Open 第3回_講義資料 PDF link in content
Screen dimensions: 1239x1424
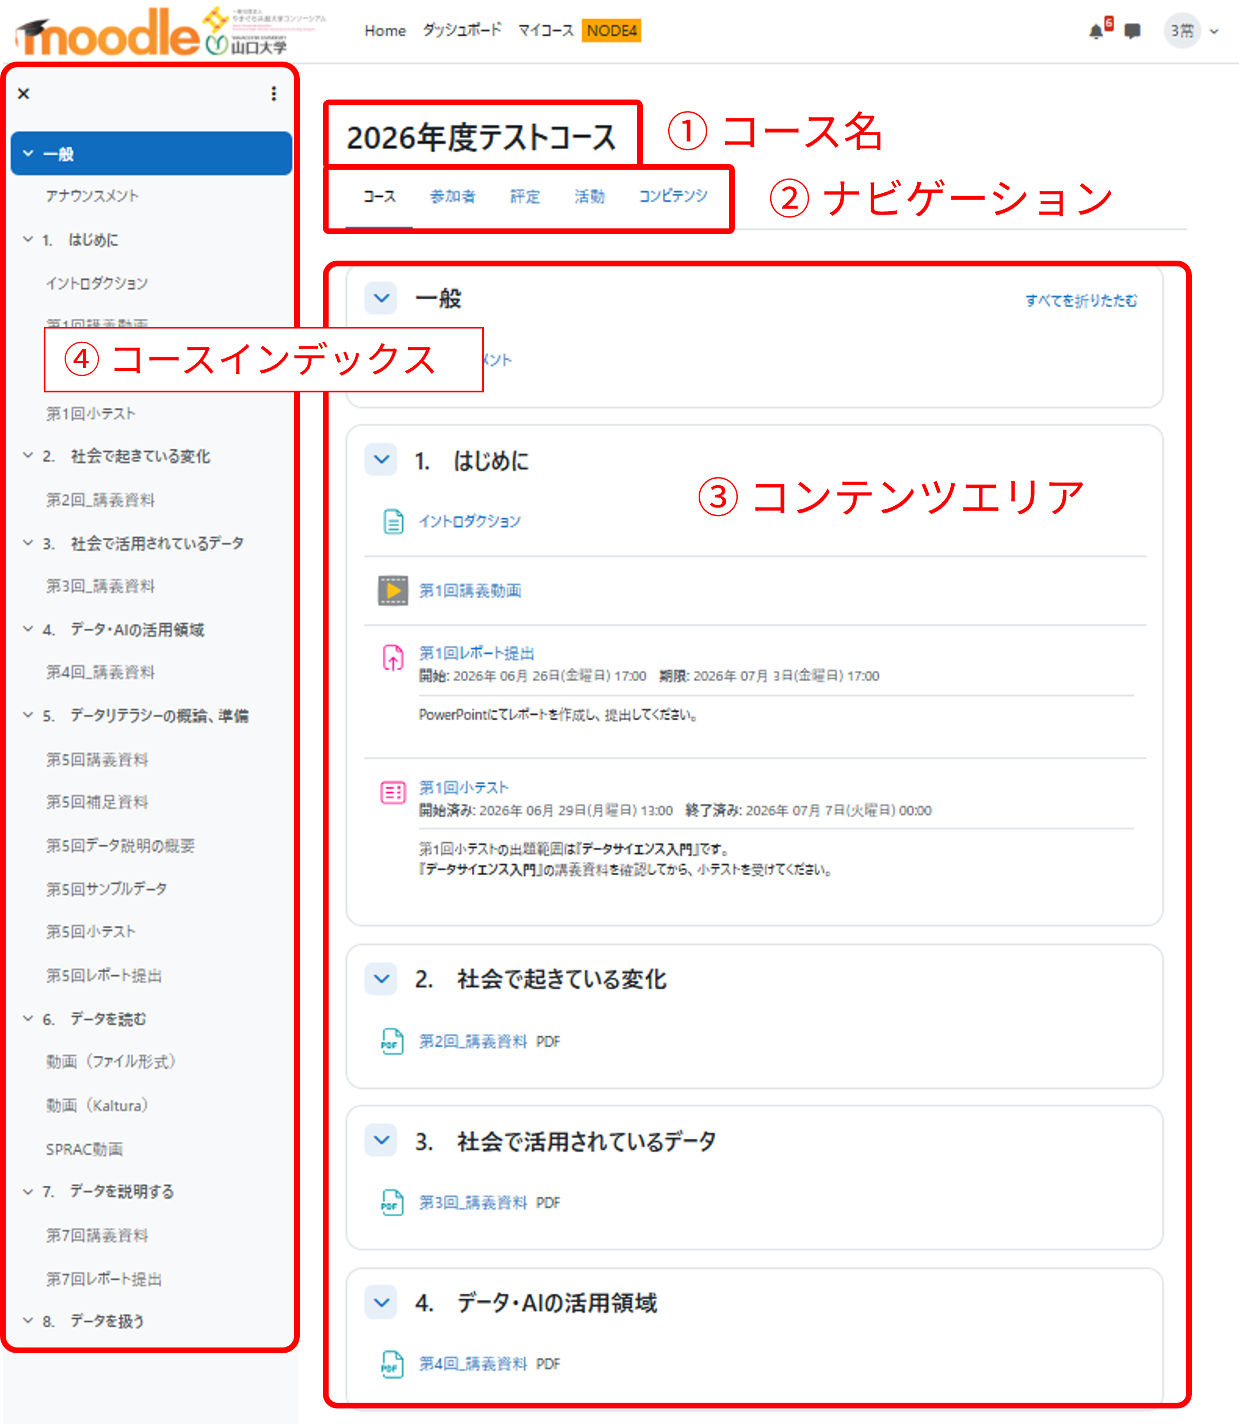click(473, 1203)
